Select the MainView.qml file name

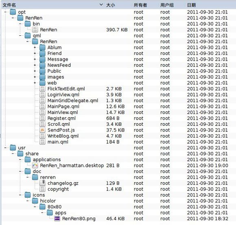coord(63,112)
